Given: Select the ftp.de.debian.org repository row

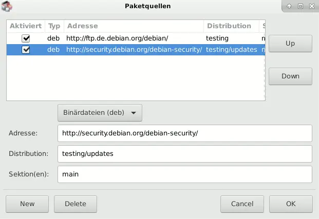Looking at the screenshot, I should 134,38.
